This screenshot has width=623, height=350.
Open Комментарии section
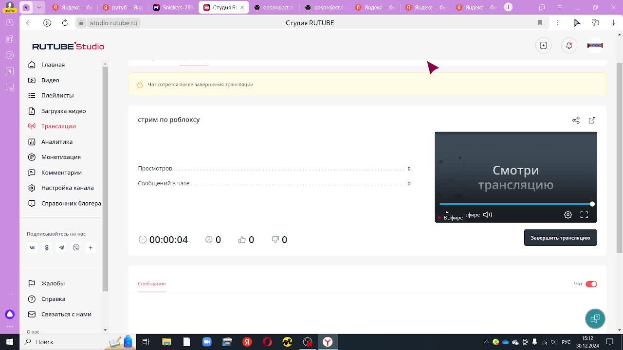(61, 173)
